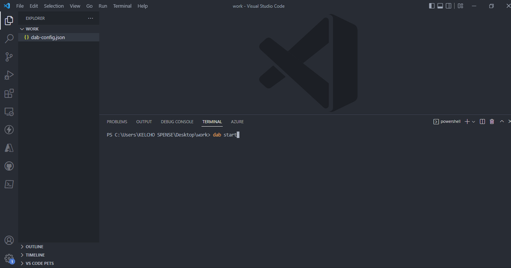Image resolution: width=511 pixels, height=268 pixels.
Task: Click the 'dab start' command in terminal
Action: tap(225, 135)
